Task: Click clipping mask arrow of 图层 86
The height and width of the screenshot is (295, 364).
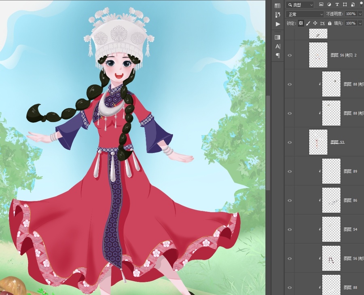Action: [x=320, y=200]
